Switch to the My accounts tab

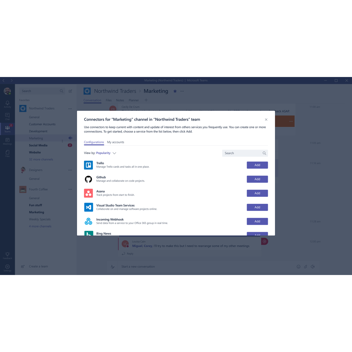point(116,142)
